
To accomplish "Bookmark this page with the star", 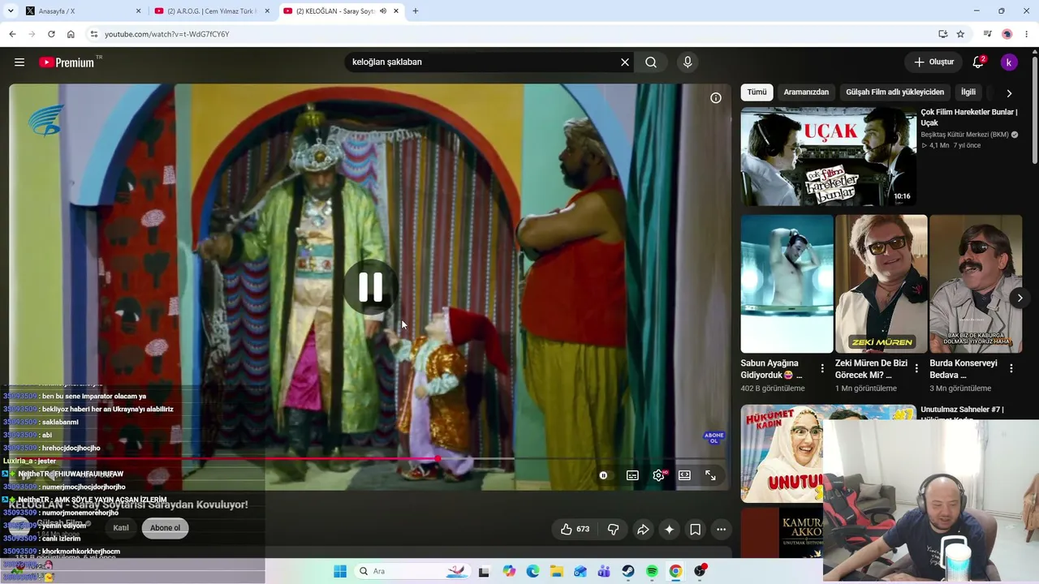I will pyautogui.click(x=960, y=34).
